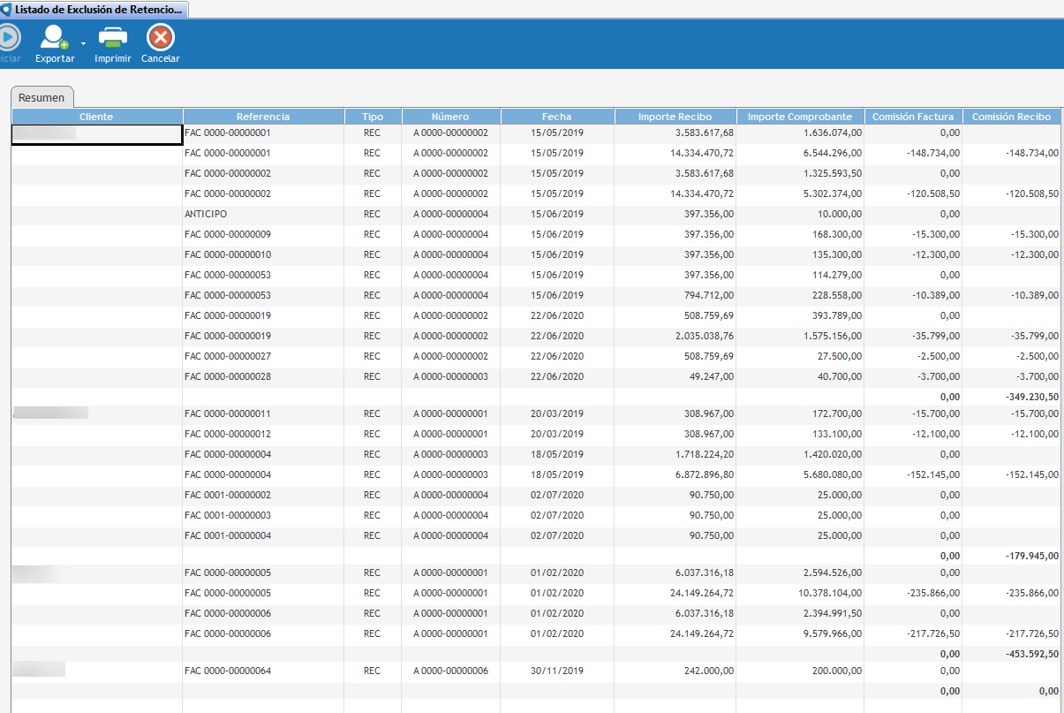The width and height of the screenshot is (1064, 713).
Task: Sort by the Fecha column header
Action: 556,117
